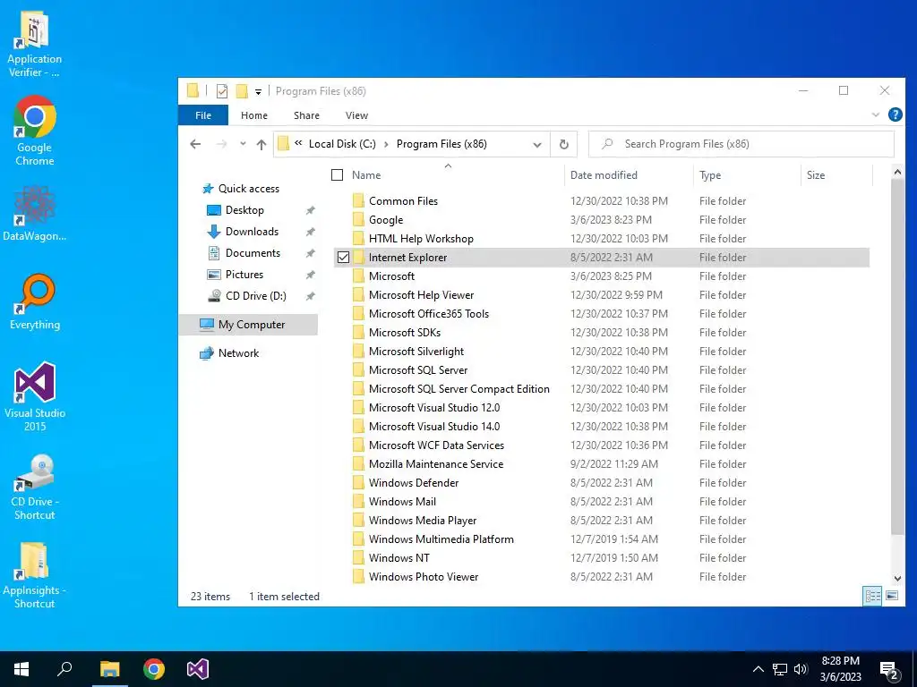Select Network in navigation pane

(229, 352)
